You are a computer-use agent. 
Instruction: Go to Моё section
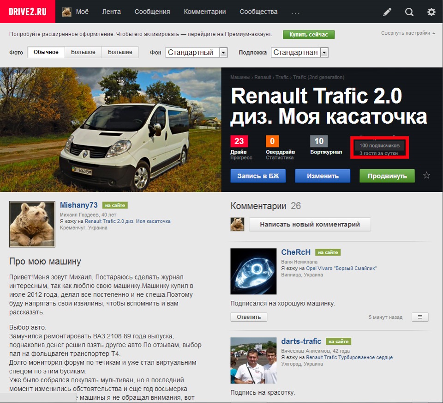(x=82, y=12)
